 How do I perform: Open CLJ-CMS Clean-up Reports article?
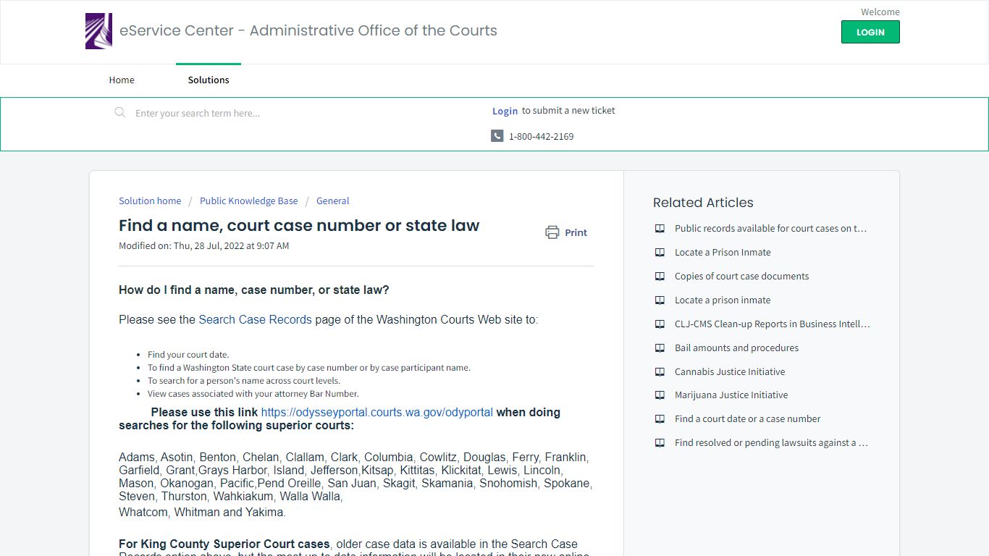point(773,324)
